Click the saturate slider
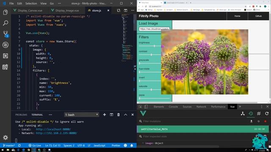Image resolution: width=271 pixels, height=152 pixels. tap(150, 90)
